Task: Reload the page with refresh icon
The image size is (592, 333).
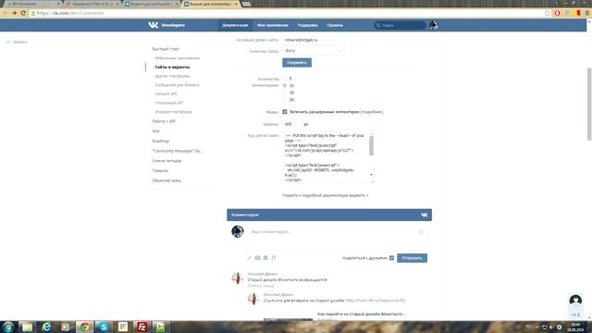Action: click(23, 13)
